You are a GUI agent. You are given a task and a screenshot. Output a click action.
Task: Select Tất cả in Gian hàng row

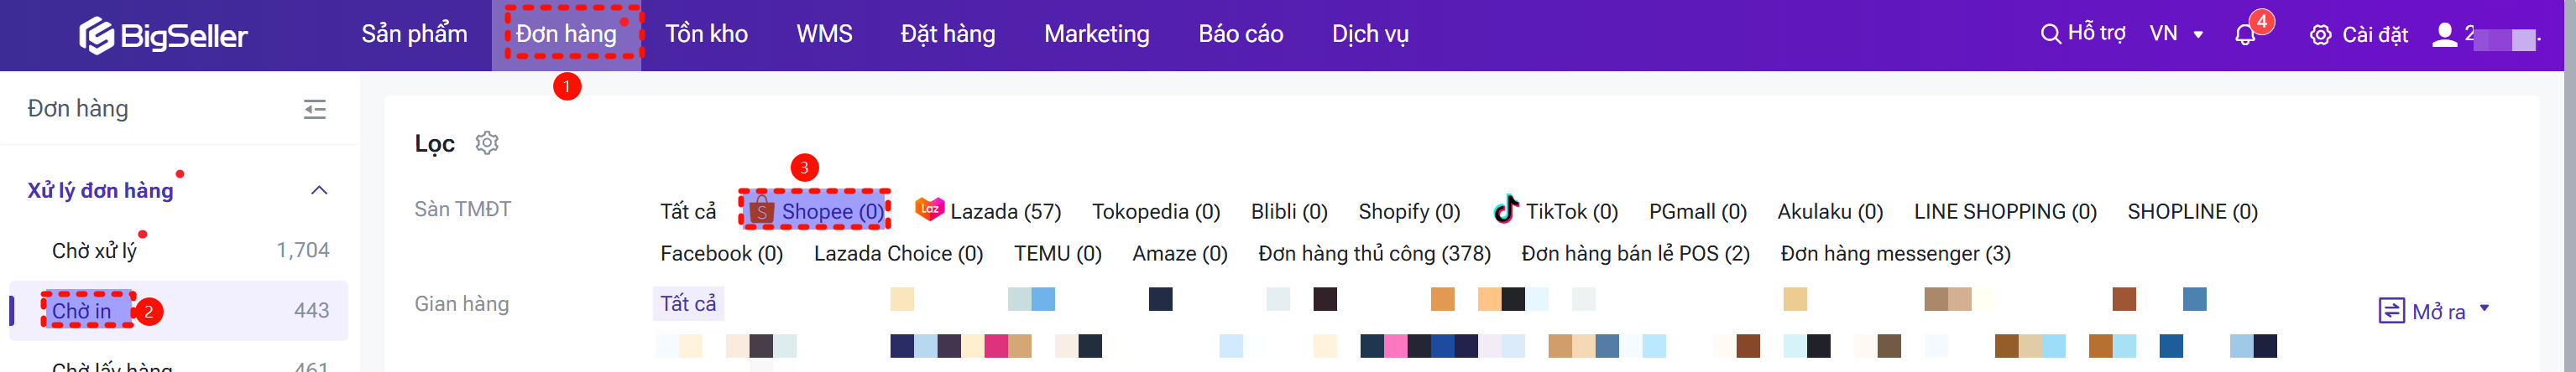688,303
